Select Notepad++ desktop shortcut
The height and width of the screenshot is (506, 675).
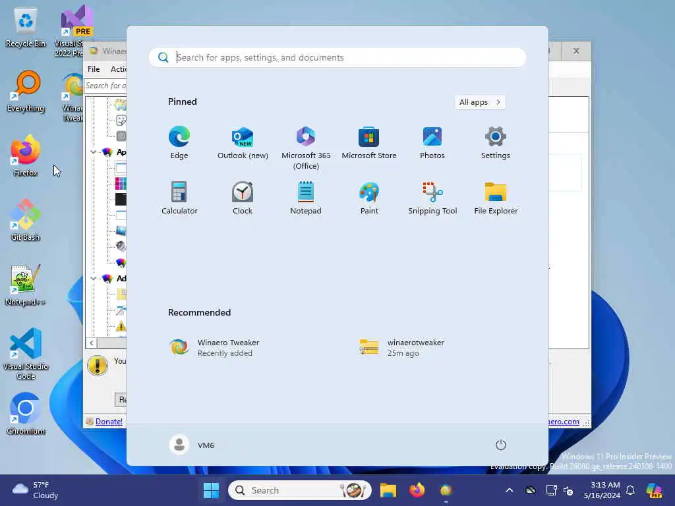26,285
